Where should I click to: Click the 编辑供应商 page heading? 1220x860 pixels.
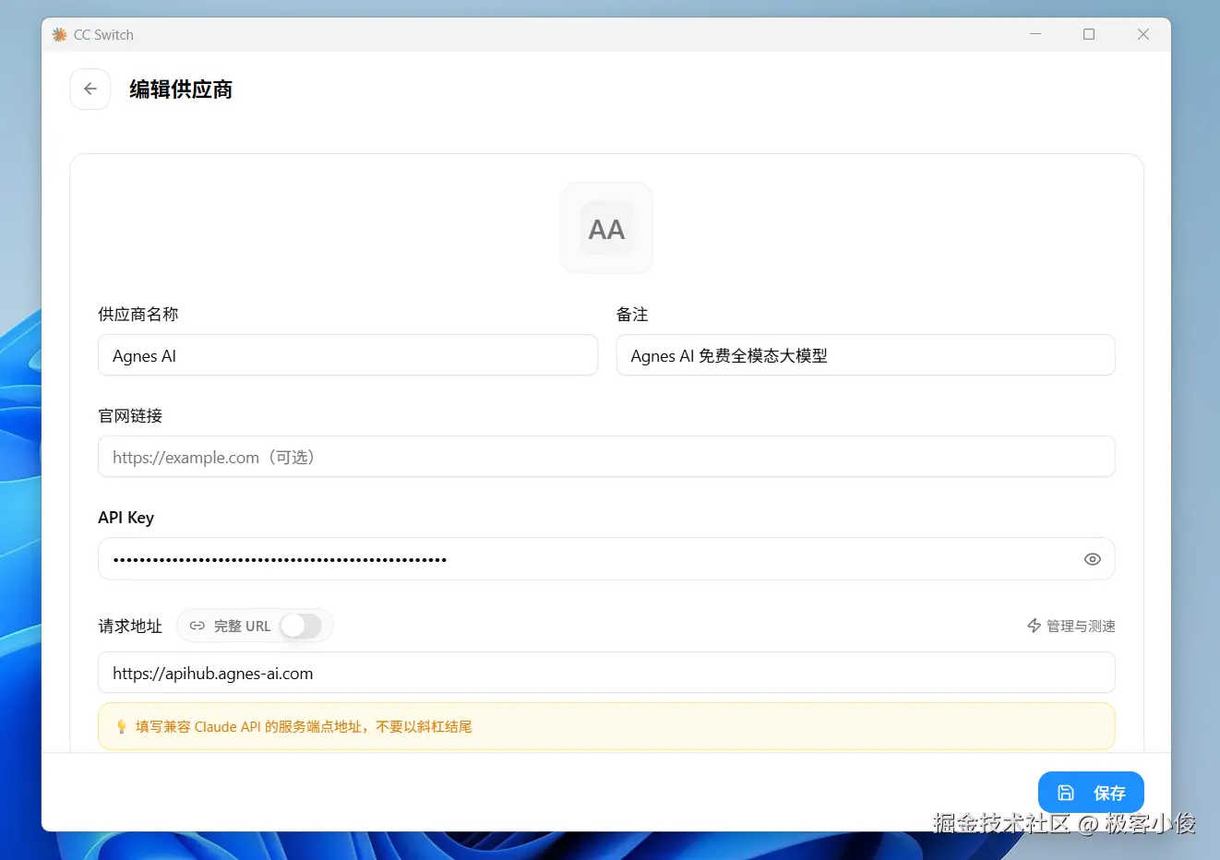pos(181,90)
